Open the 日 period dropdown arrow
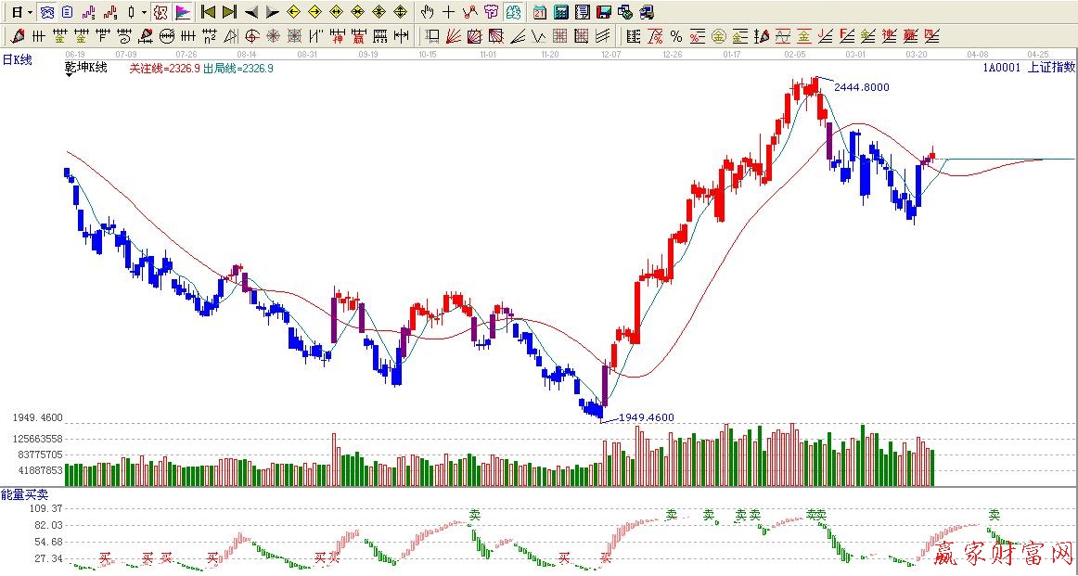1078x576 pixels. tap(31, 12)
